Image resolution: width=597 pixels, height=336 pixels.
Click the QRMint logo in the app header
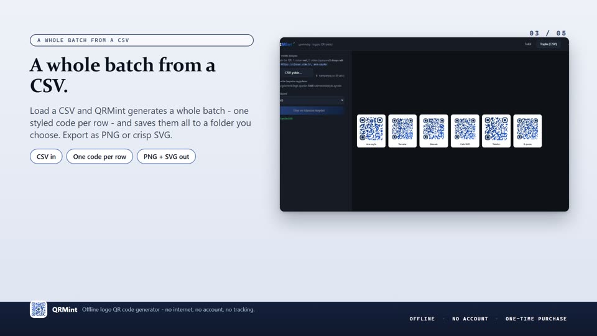coord(287,44)
